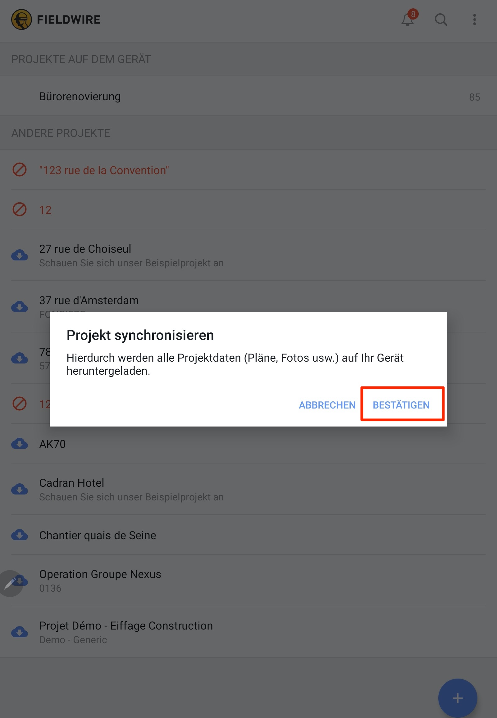Tap the cloud icon beside Chantier quais de Seine
The width and height of the screenshot is (497, 718).
(20, 535)
